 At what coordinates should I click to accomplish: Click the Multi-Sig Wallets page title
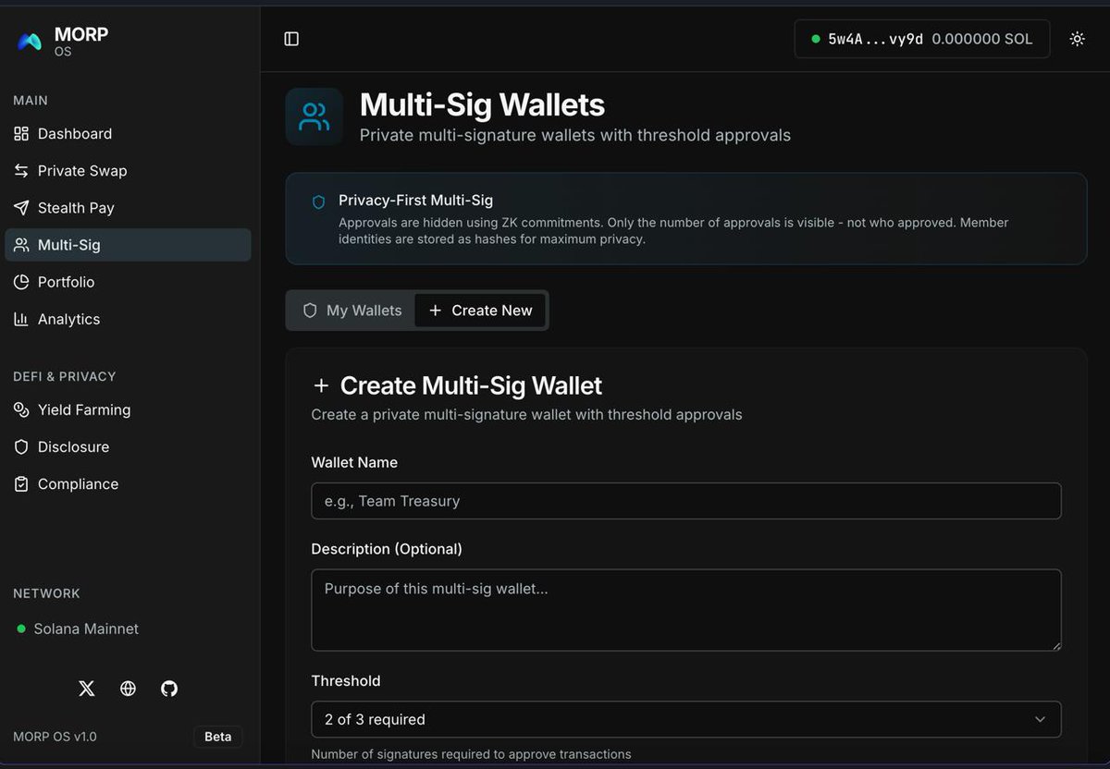point(482,105)
